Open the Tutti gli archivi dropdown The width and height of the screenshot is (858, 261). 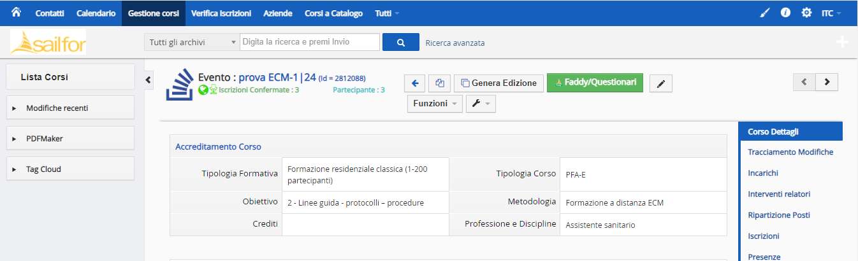click(x=192, y=42)
